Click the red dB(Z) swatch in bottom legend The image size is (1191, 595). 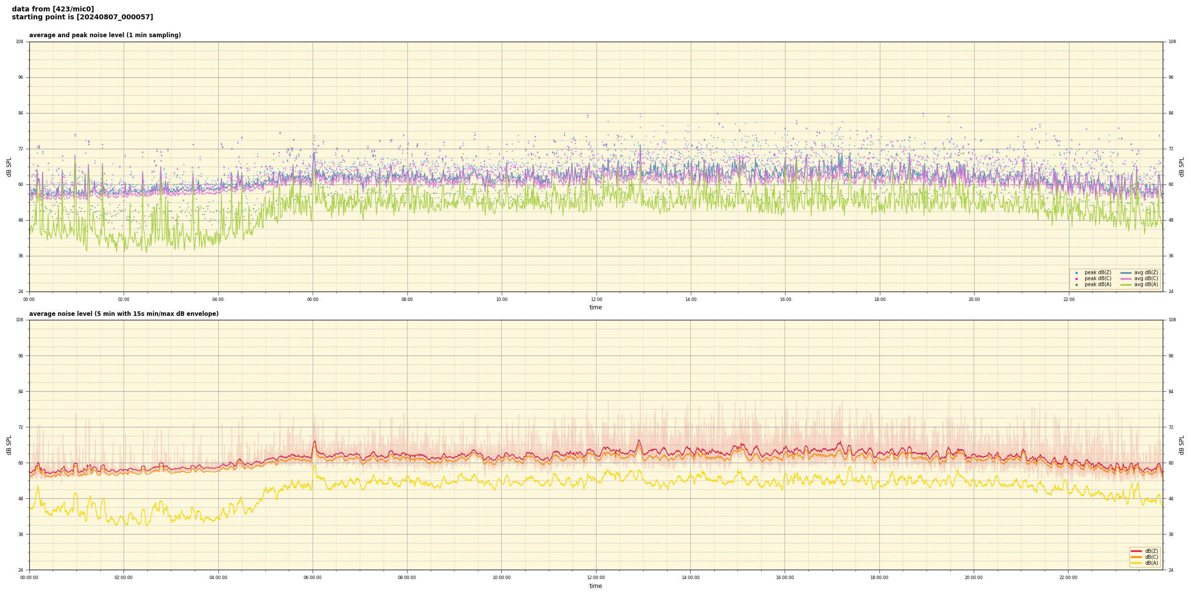pyautogui.click(x=1136, y=551)
